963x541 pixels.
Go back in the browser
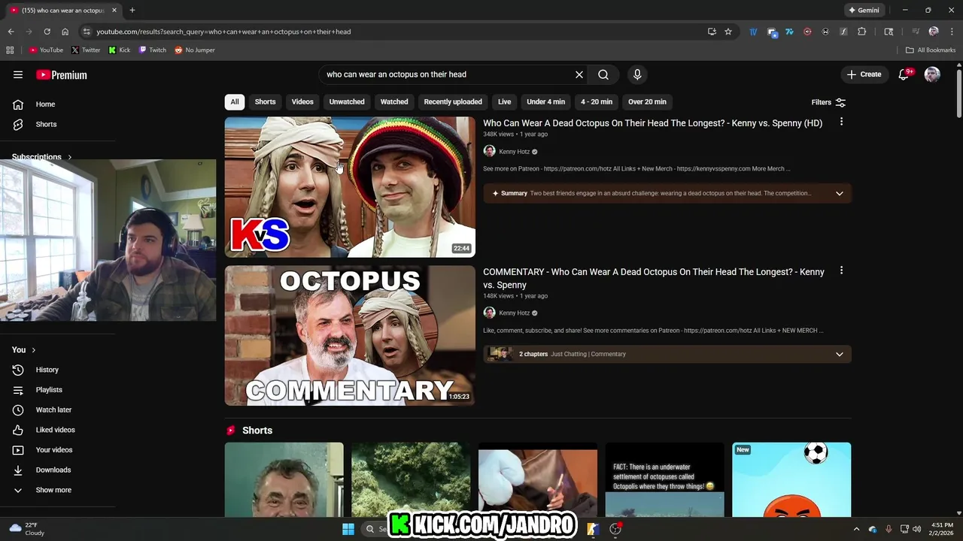[11, 32]
